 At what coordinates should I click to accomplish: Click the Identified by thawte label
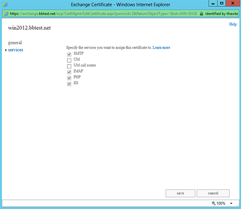(221, 13)
